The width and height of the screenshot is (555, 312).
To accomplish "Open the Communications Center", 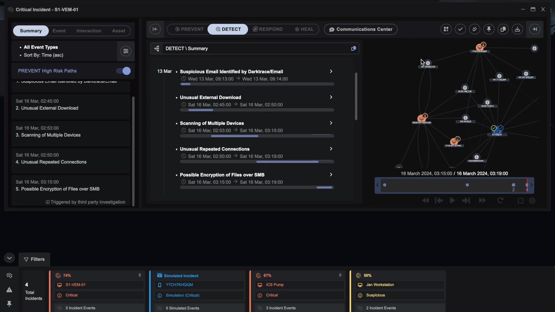I will click(360, 29).
